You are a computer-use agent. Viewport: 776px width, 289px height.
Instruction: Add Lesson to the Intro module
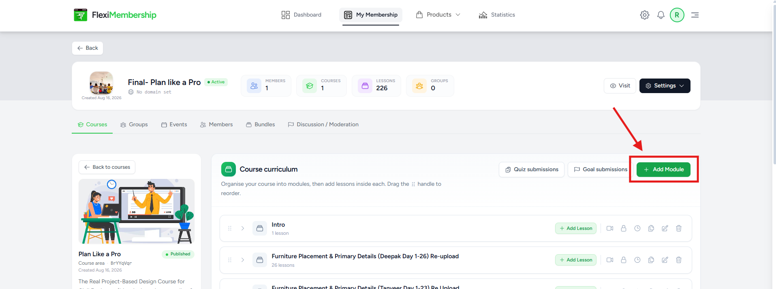pos(576,228)
